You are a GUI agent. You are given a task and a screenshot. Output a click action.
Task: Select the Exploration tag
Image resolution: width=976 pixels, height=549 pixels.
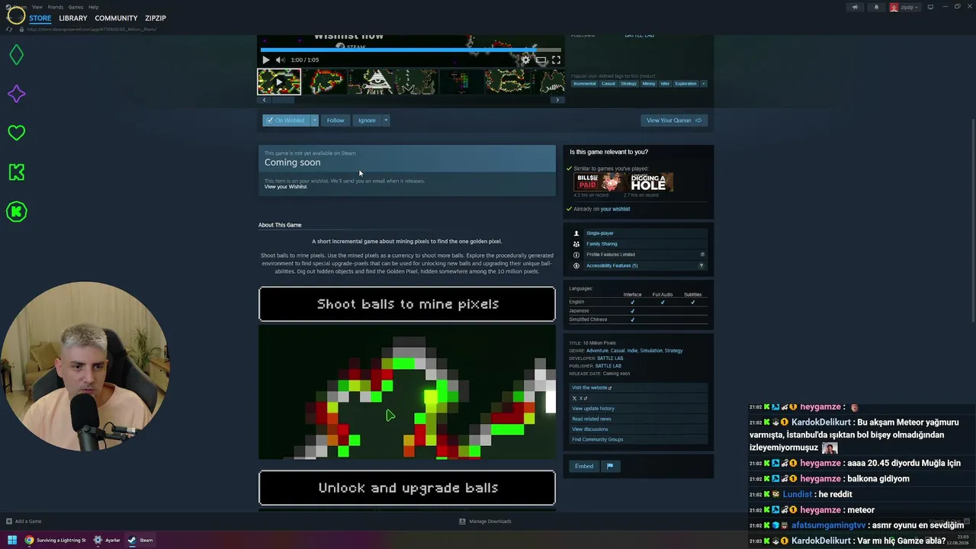[685, 84]
